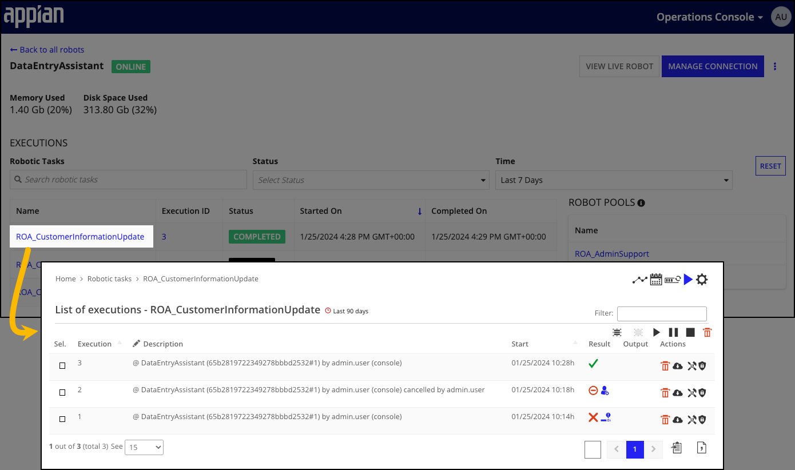Image resolution: width=795 pixels, height=470 pixels.
Task: Click the empty page number box near pagination
Action: coord(593,449)
